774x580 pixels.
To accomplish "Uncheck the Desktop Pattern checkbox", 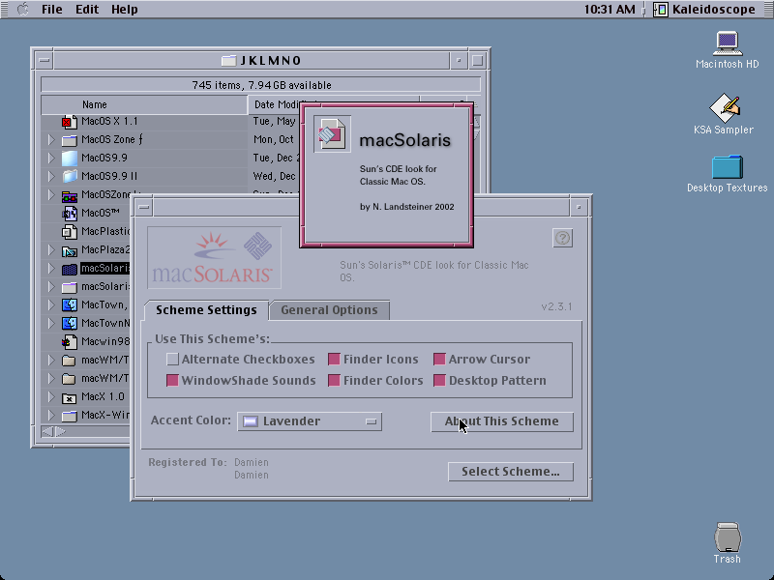I will click(439, 380).
